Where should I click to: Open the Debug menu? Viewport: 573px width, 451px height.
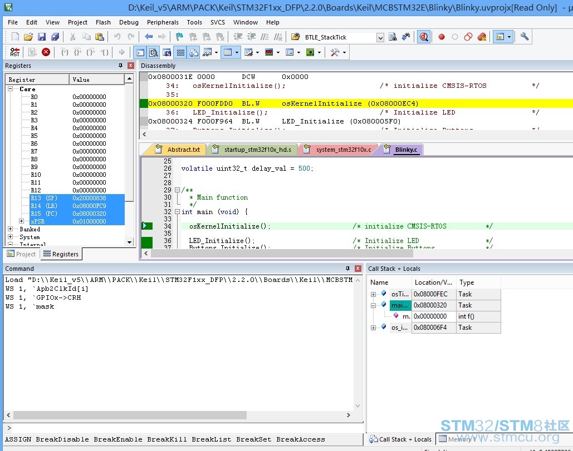click(129, 22)
